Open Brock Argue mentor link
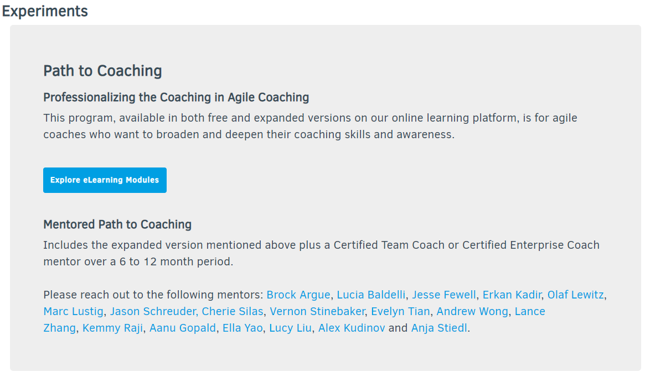The width and height of the screenshot is (645, 377). pyautogui.click(x=298, y=295)
